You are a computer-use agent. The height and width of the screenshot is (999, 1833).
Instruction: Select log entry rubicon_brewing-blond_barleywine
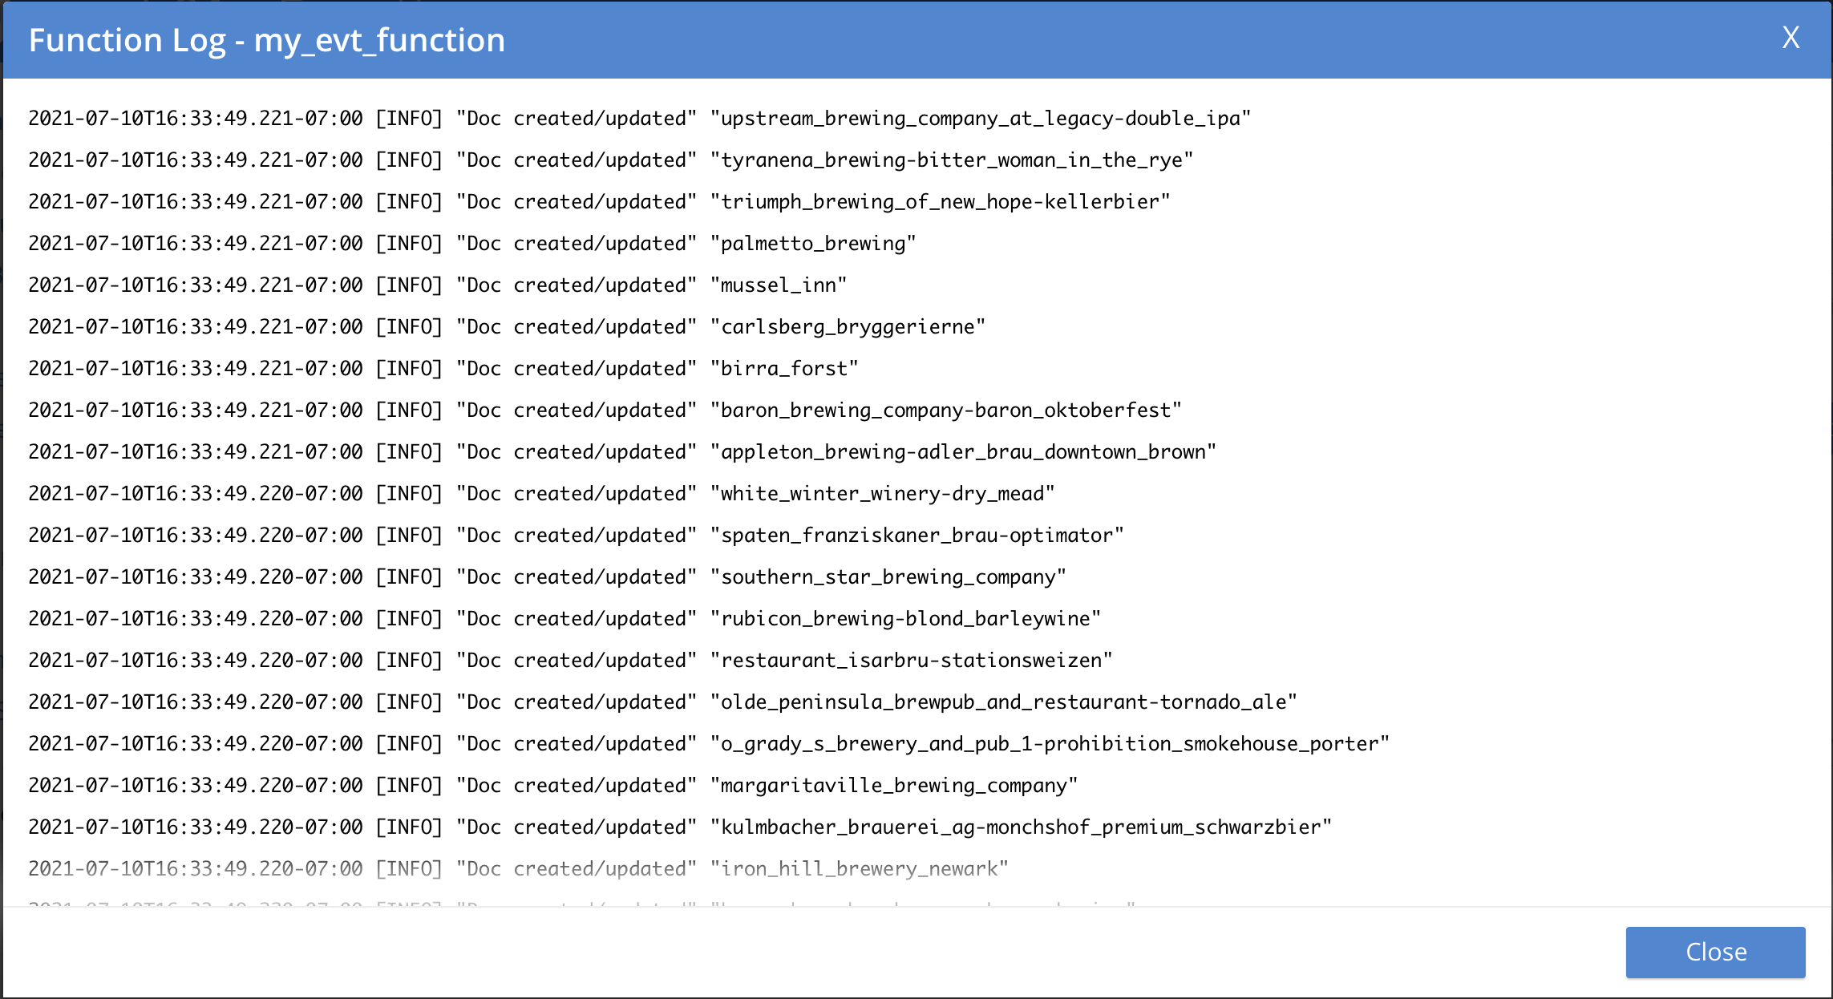[564, 619]
